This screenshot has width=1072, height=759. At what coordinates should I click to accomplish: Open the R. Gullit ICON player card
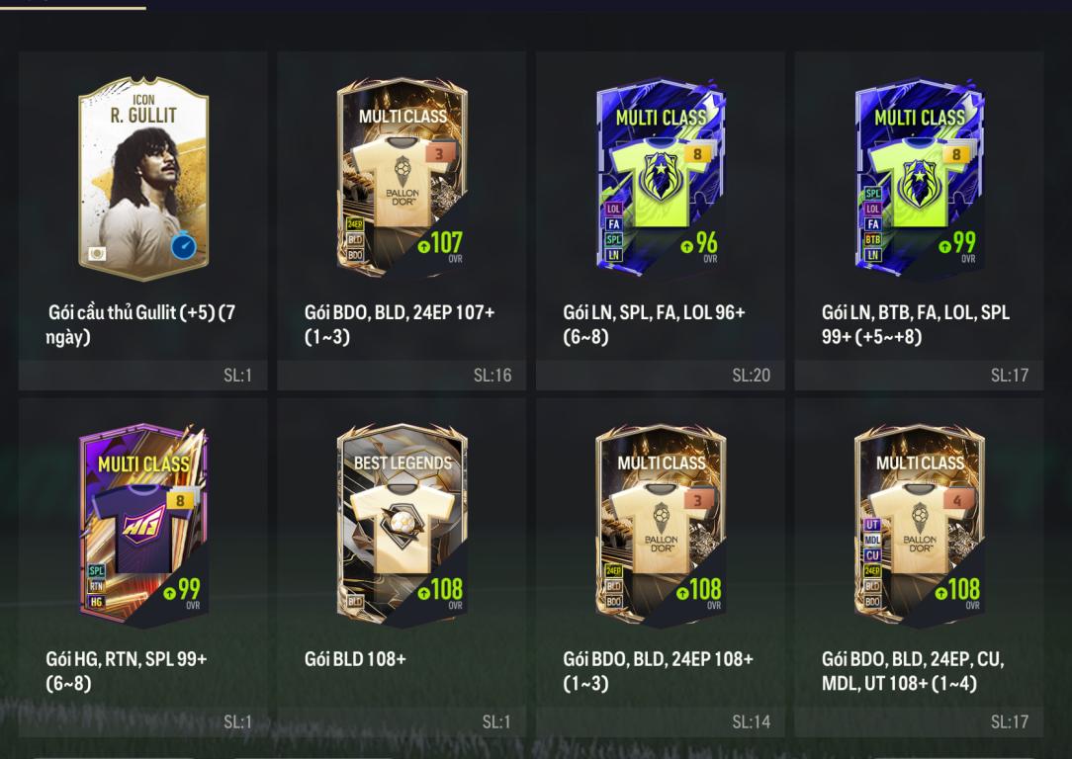coord(143,178)
